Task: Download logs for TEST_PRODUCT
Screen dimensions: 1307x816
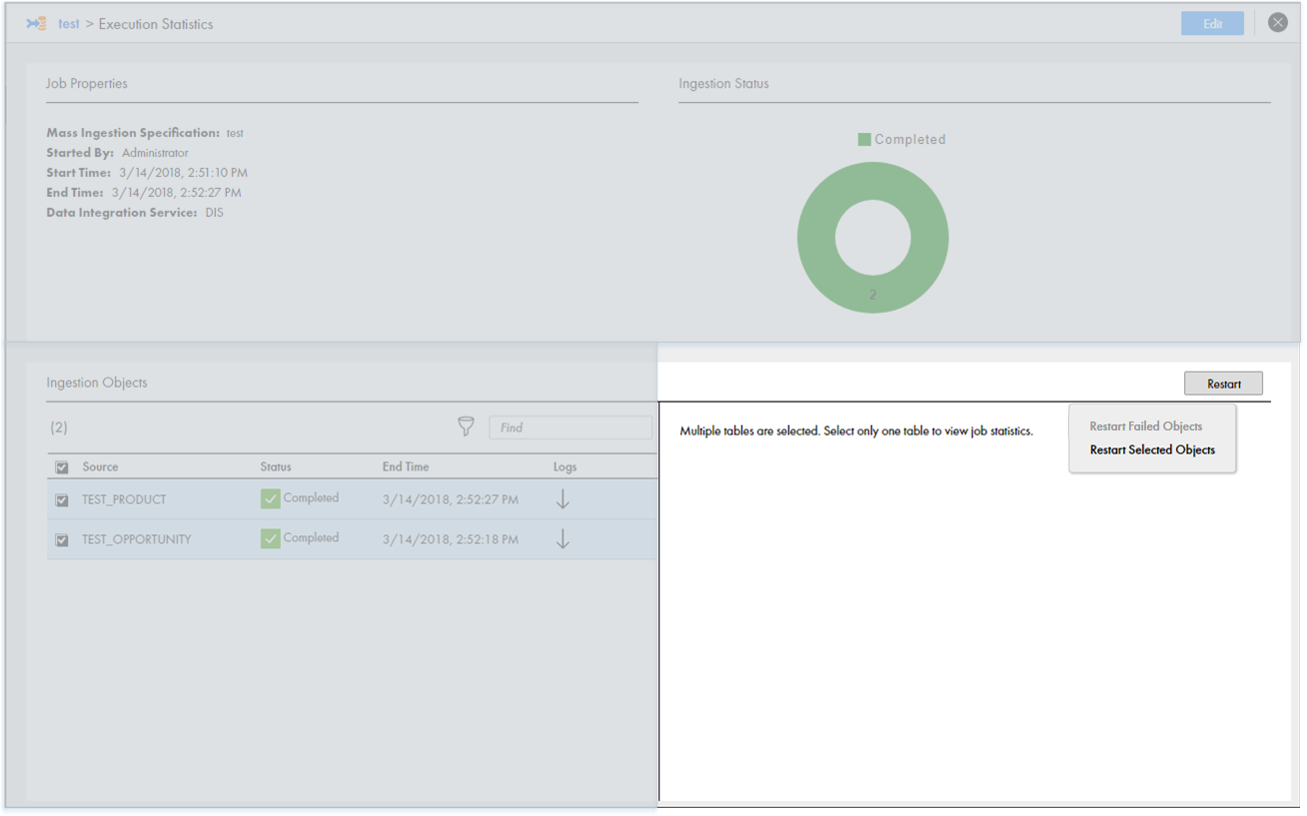Action: [563, 499]
